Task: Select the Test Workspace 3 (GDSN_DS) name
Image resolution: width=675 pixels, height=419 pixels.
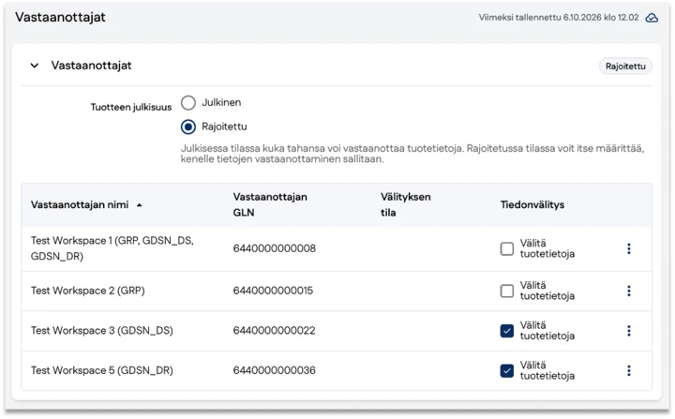Action: pos(101,330)
